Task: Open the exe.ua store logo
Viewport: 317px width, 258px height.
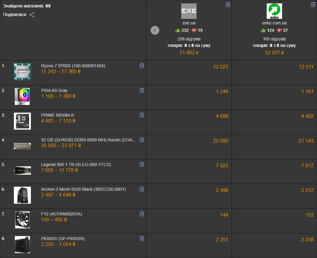Action: pyautogui.click(x=189, y=11)
